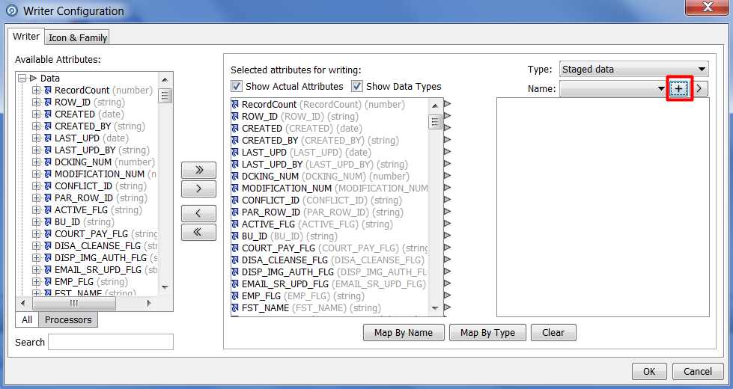Toggle the Show Actual Attributes checkbox
This screenshot has width=733, height=389.
[237, 86]
